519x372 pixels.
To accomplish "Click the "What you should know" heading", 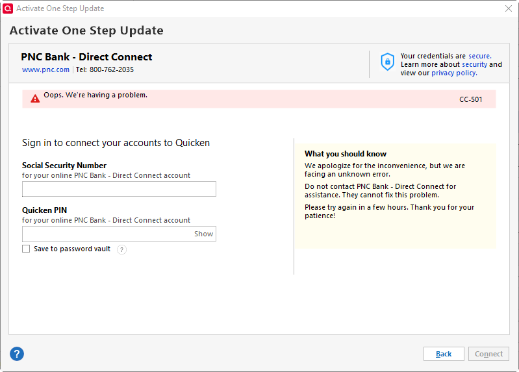I will click(346, 154).
